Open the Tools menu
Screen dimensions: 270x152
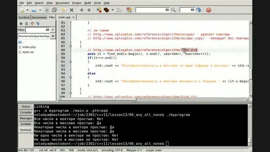coord(97,3)
